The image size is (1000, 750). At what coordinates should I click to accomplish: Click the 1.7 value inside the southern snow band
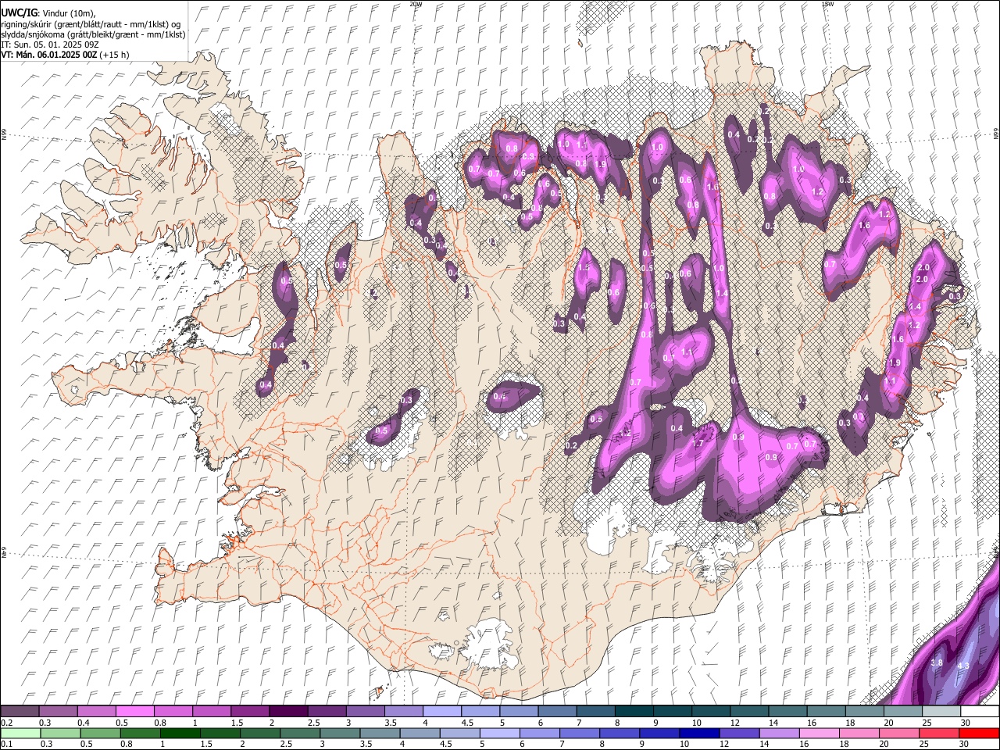(698, 443)
